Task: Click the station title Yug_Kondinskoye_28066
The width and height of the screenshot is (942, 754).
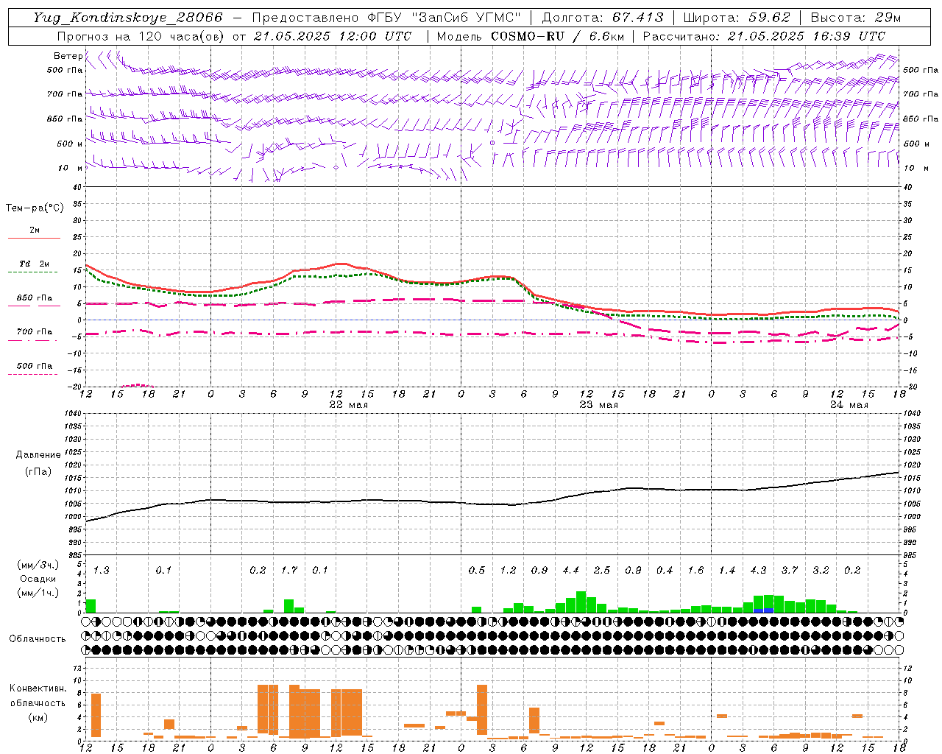Action: pos(127,18)
